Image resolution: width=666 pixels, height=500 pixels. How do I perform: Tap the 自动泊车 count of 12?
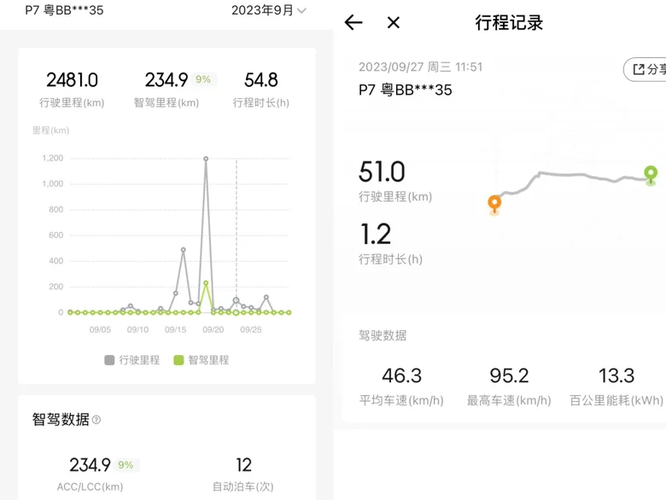[243, 465]
